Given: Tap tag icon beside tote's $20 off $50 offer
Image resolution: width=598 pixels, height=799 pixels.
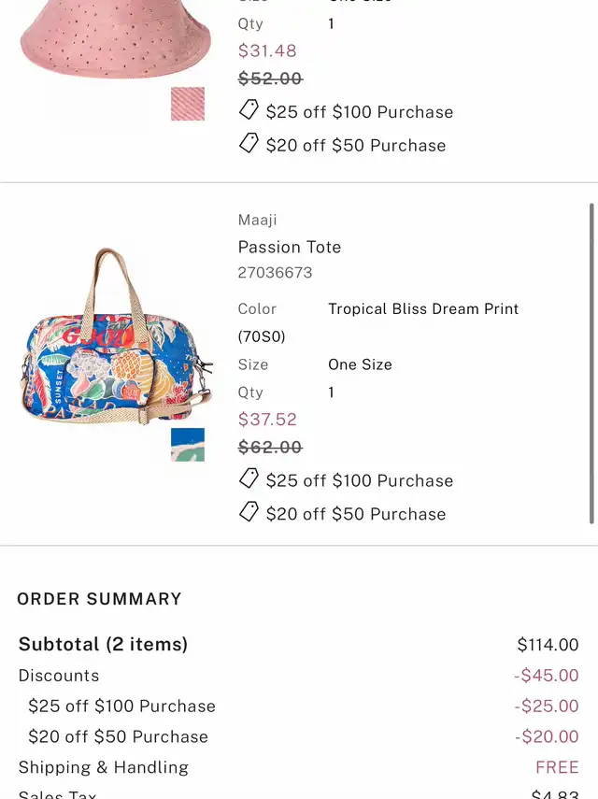Looking at the screenshot, I should [249, 512].
